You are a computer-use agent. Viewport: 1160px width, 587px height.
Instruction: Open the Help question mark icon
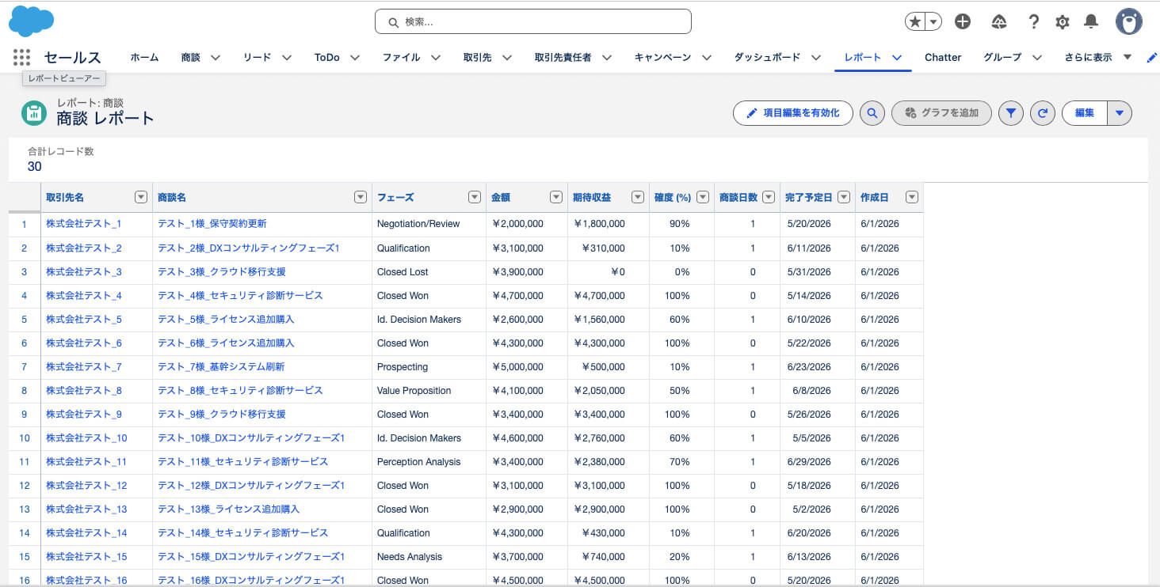[x=1033, y=22]
